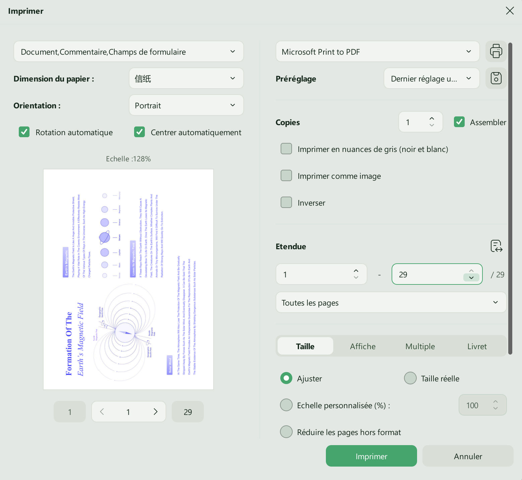Select Ajuster radio button

click(286, 378)
